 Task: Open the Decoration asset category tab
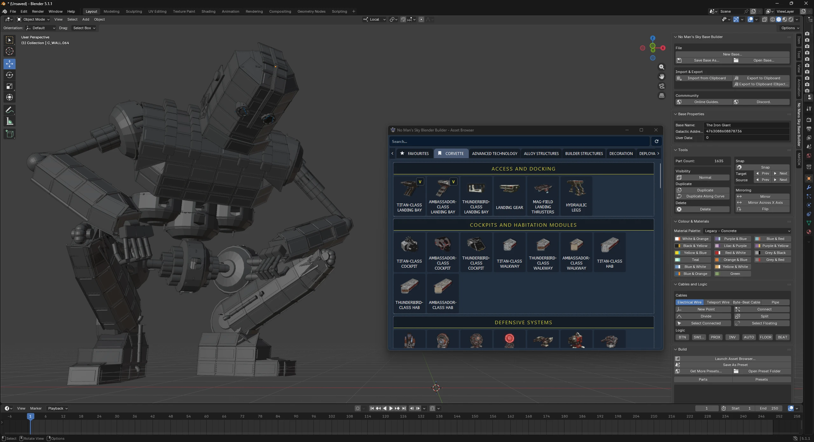[x=621, y=153]
